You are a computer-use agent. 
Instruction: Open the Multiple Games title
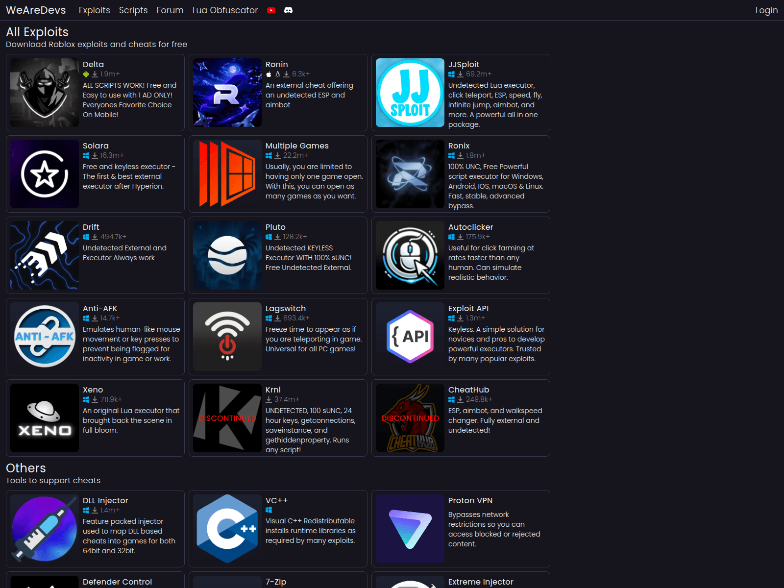[x=297, y=146]
